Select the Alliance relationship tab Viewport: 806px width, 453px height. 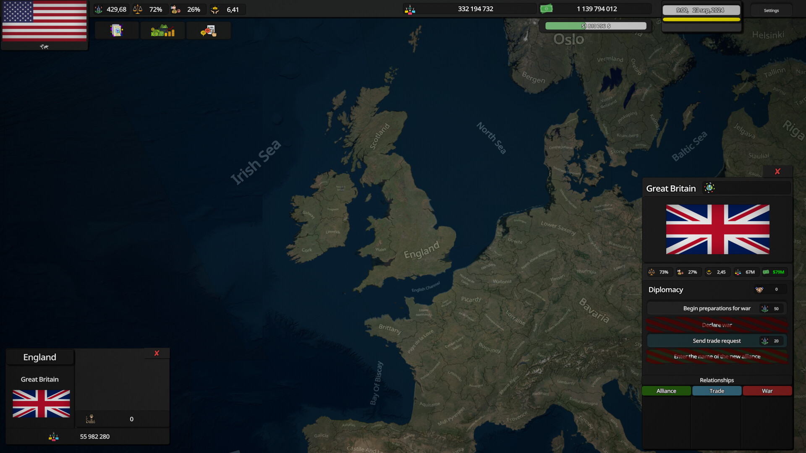coord(666,391)
